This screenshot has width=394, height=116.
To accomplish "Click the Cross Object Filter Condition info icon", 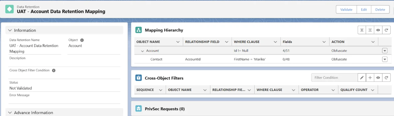I will pos(54,70).
